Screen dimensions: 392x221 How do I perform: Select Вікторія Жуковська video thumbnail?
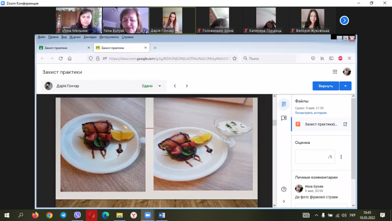[x=313, y=21]
